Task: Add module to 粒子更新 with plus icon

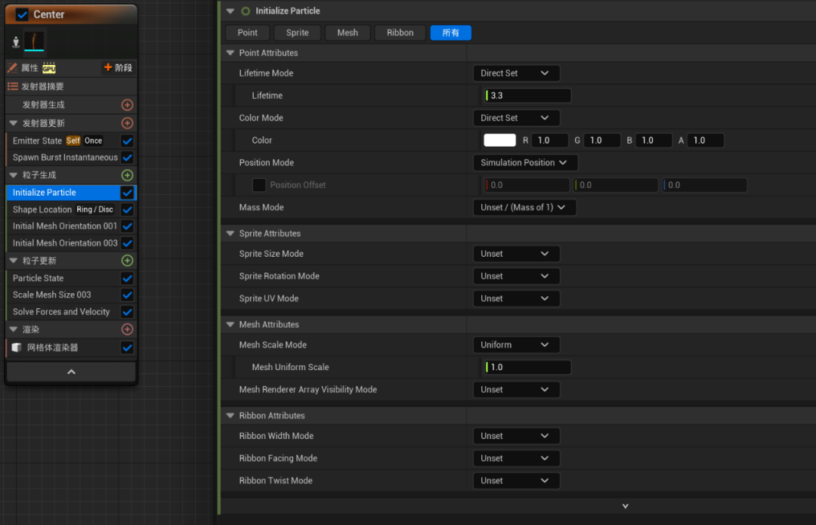Action: coord(127,261)
